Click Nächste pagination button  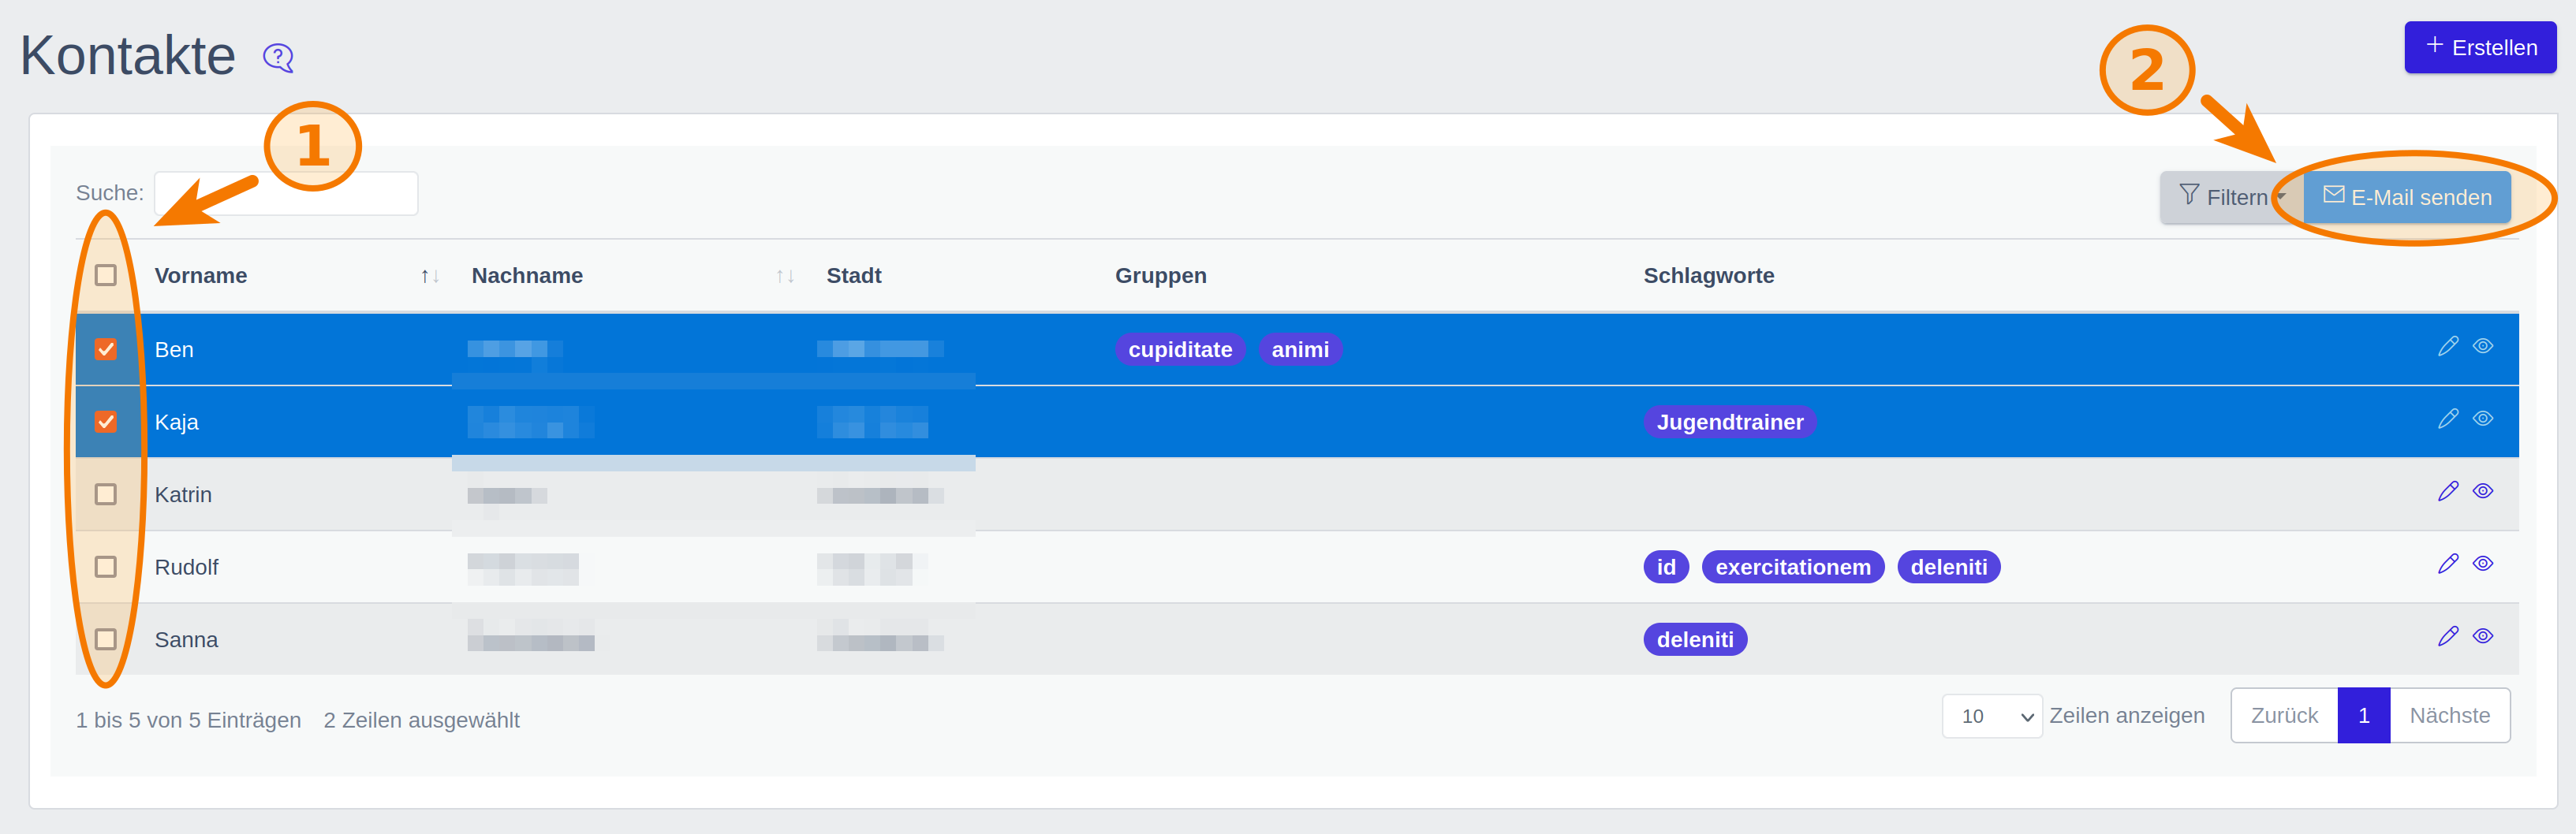point(2449,716)
